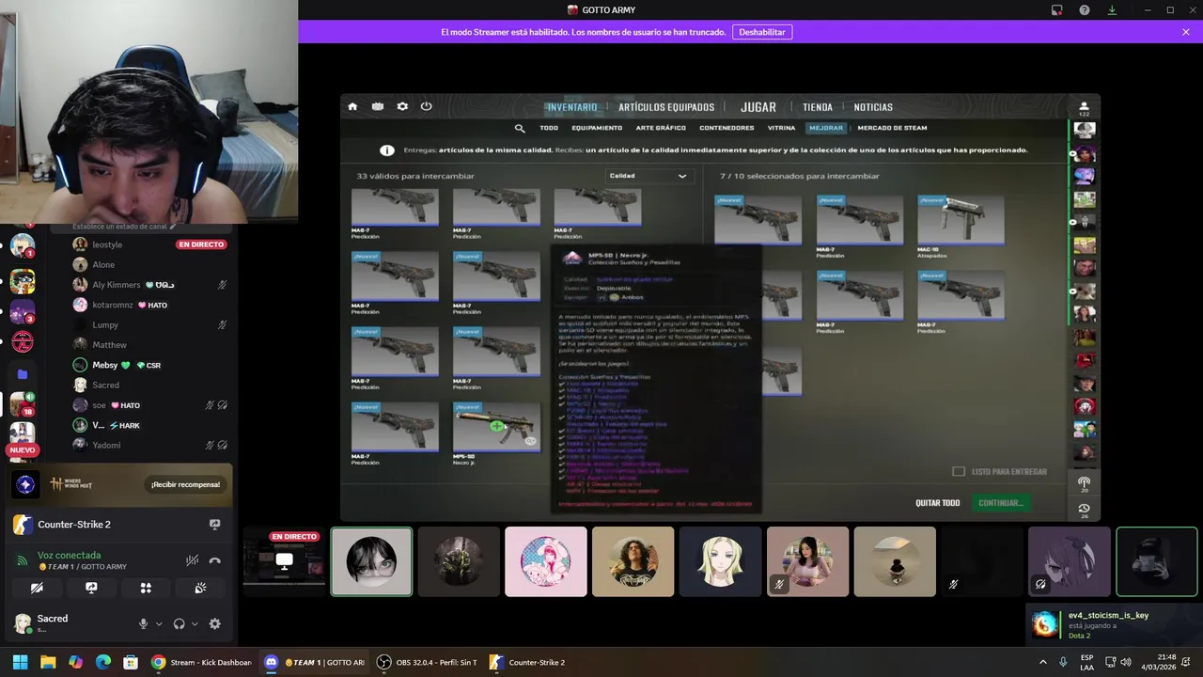The height and width of the screenshot is (677, 1203).
Task: Click the NUEVO unread messages pill
Action: point(23,450)
